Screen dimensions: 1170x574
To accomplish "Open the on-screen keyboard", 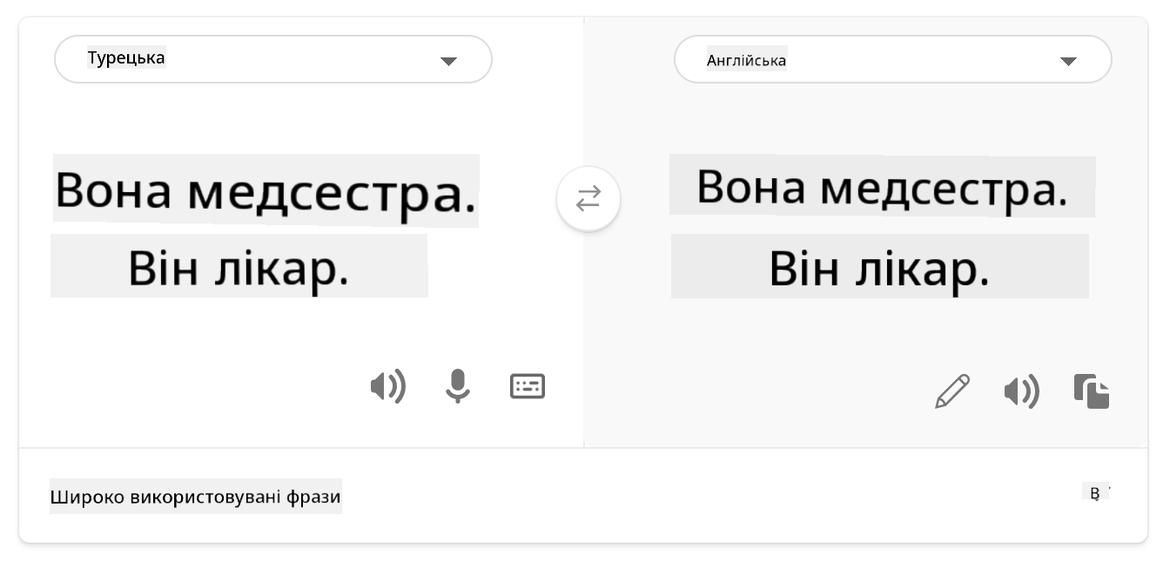I will [528, 386].
